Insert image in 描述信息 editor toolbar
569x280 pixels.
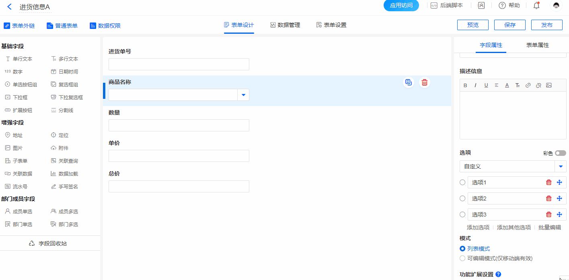(x=549, y=85)
